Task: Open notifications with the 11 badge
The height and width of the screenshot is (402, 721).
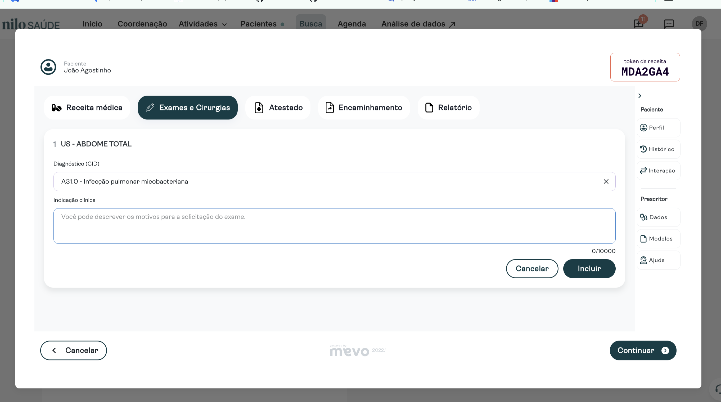Action: point(638,24)
